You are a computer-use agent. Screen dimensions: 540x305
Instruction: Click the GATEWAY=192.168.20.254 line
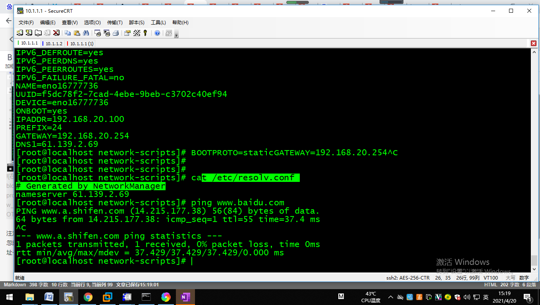coord(72,136)
